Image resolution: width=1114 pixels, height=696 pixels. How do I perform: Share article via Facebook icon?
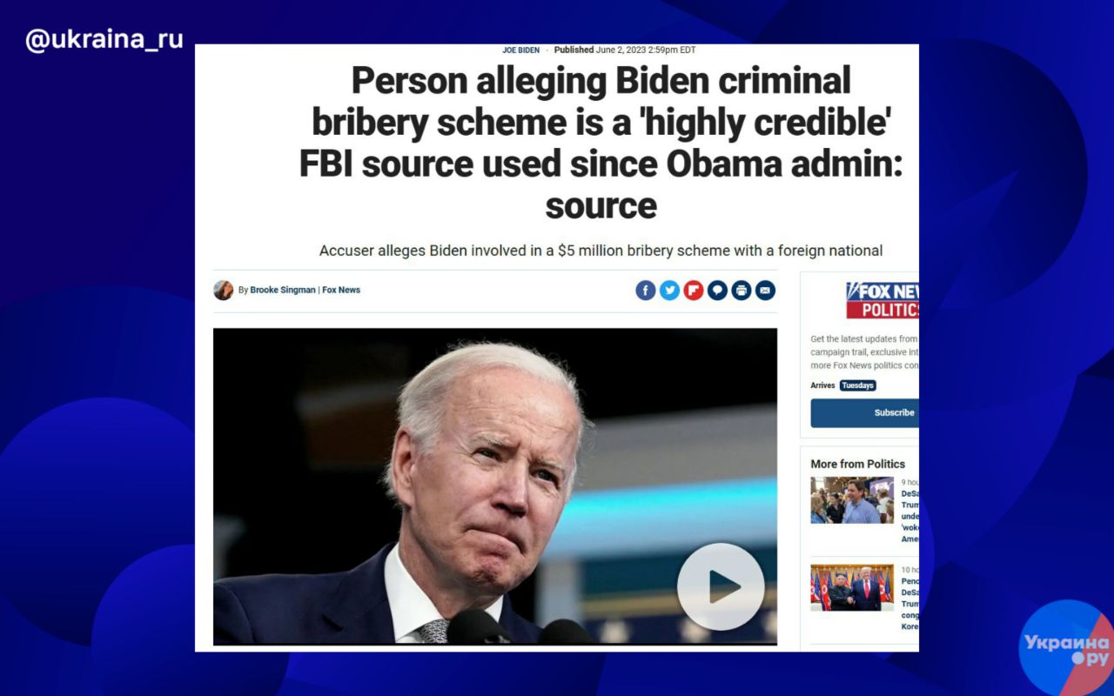[645, 291]
